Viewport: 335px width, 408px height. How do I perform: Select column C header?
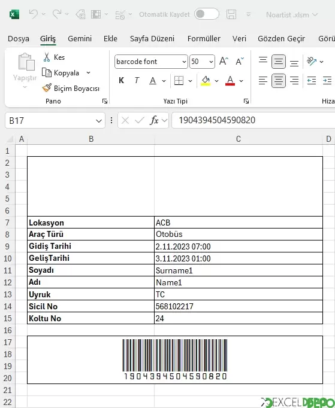tap(239, 139)
